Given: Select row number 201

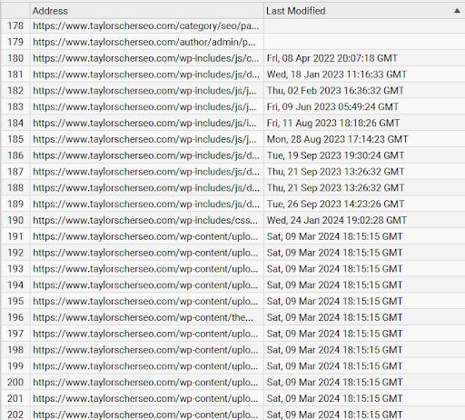Looking at the screenshot, I should [x=15, y=398].
